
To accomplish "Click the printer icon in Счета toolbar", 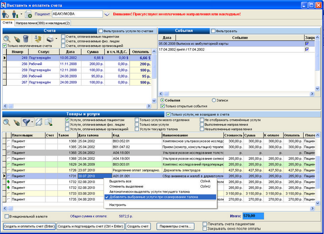I will 50,39.
